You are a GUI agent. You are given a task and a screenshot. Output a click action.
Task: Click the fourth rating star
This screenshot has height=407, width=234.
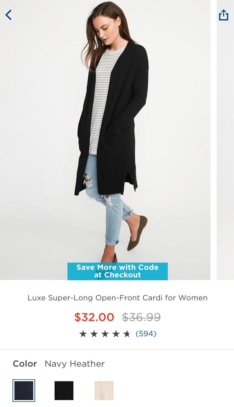point(116,334)
